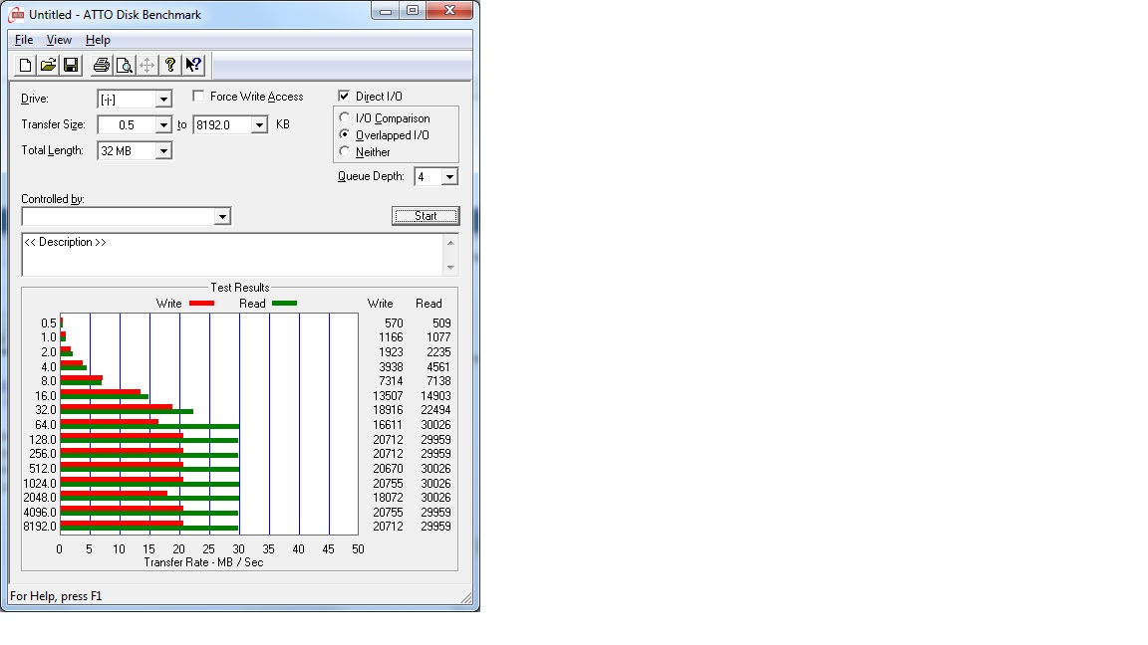Click the New file toolbar icon
Image resolution: width=1148 pixels, height=645 pixels.
[x=26, y=66]
